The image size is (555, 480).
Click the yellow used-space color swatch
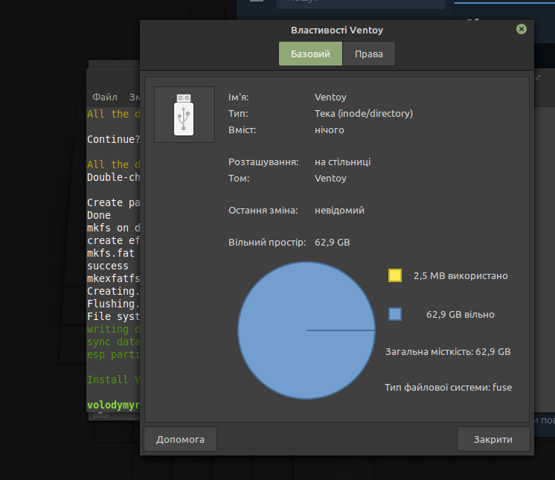coord(395,275)
